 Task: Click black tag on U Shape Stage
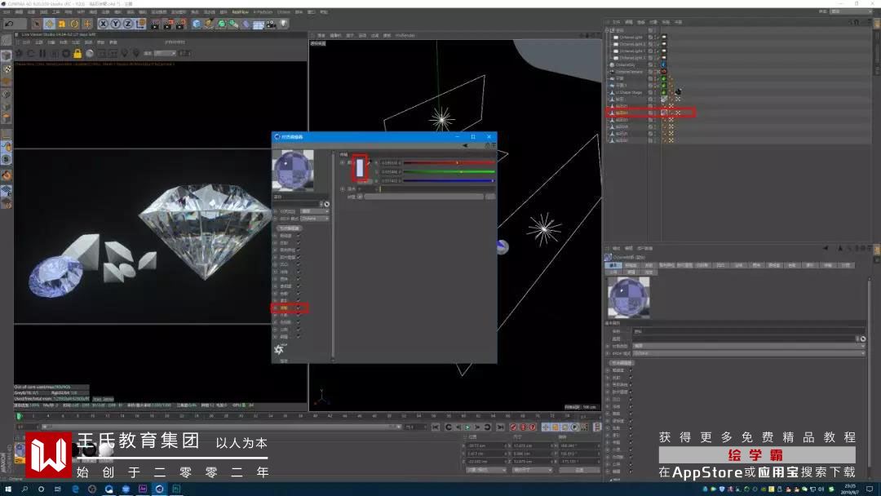(x=678, y=92)
